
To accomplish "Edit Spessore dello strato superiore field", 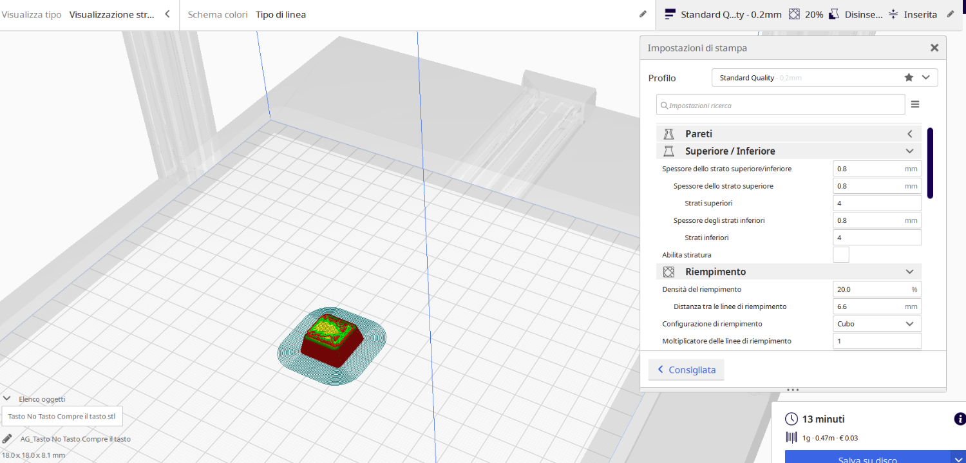I will click(x=877, y=186).
